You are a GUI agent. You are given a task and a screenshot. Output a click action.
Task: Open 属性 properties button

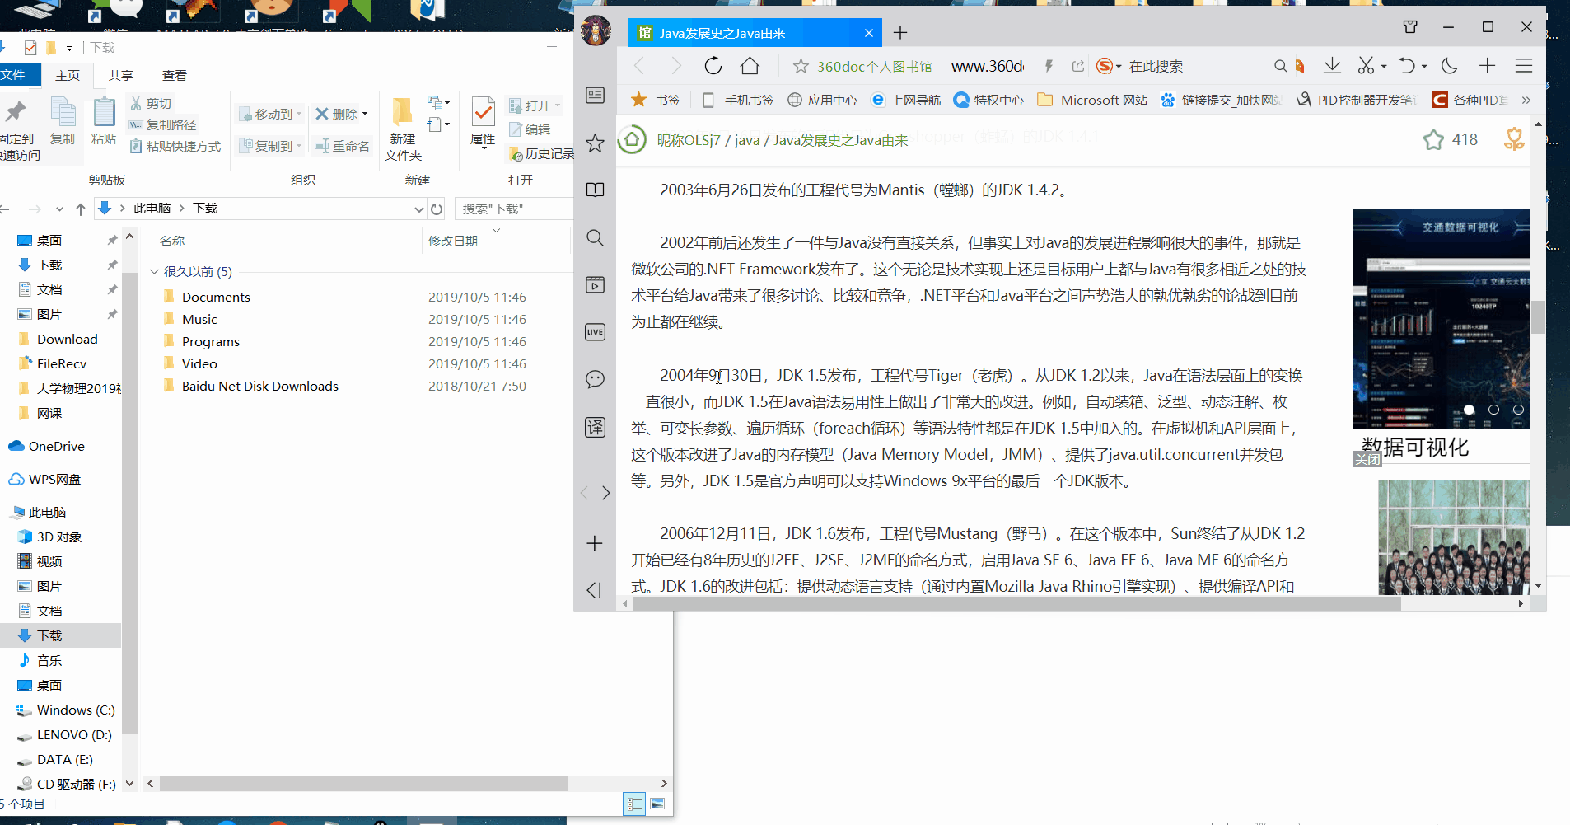coord(483,122)
